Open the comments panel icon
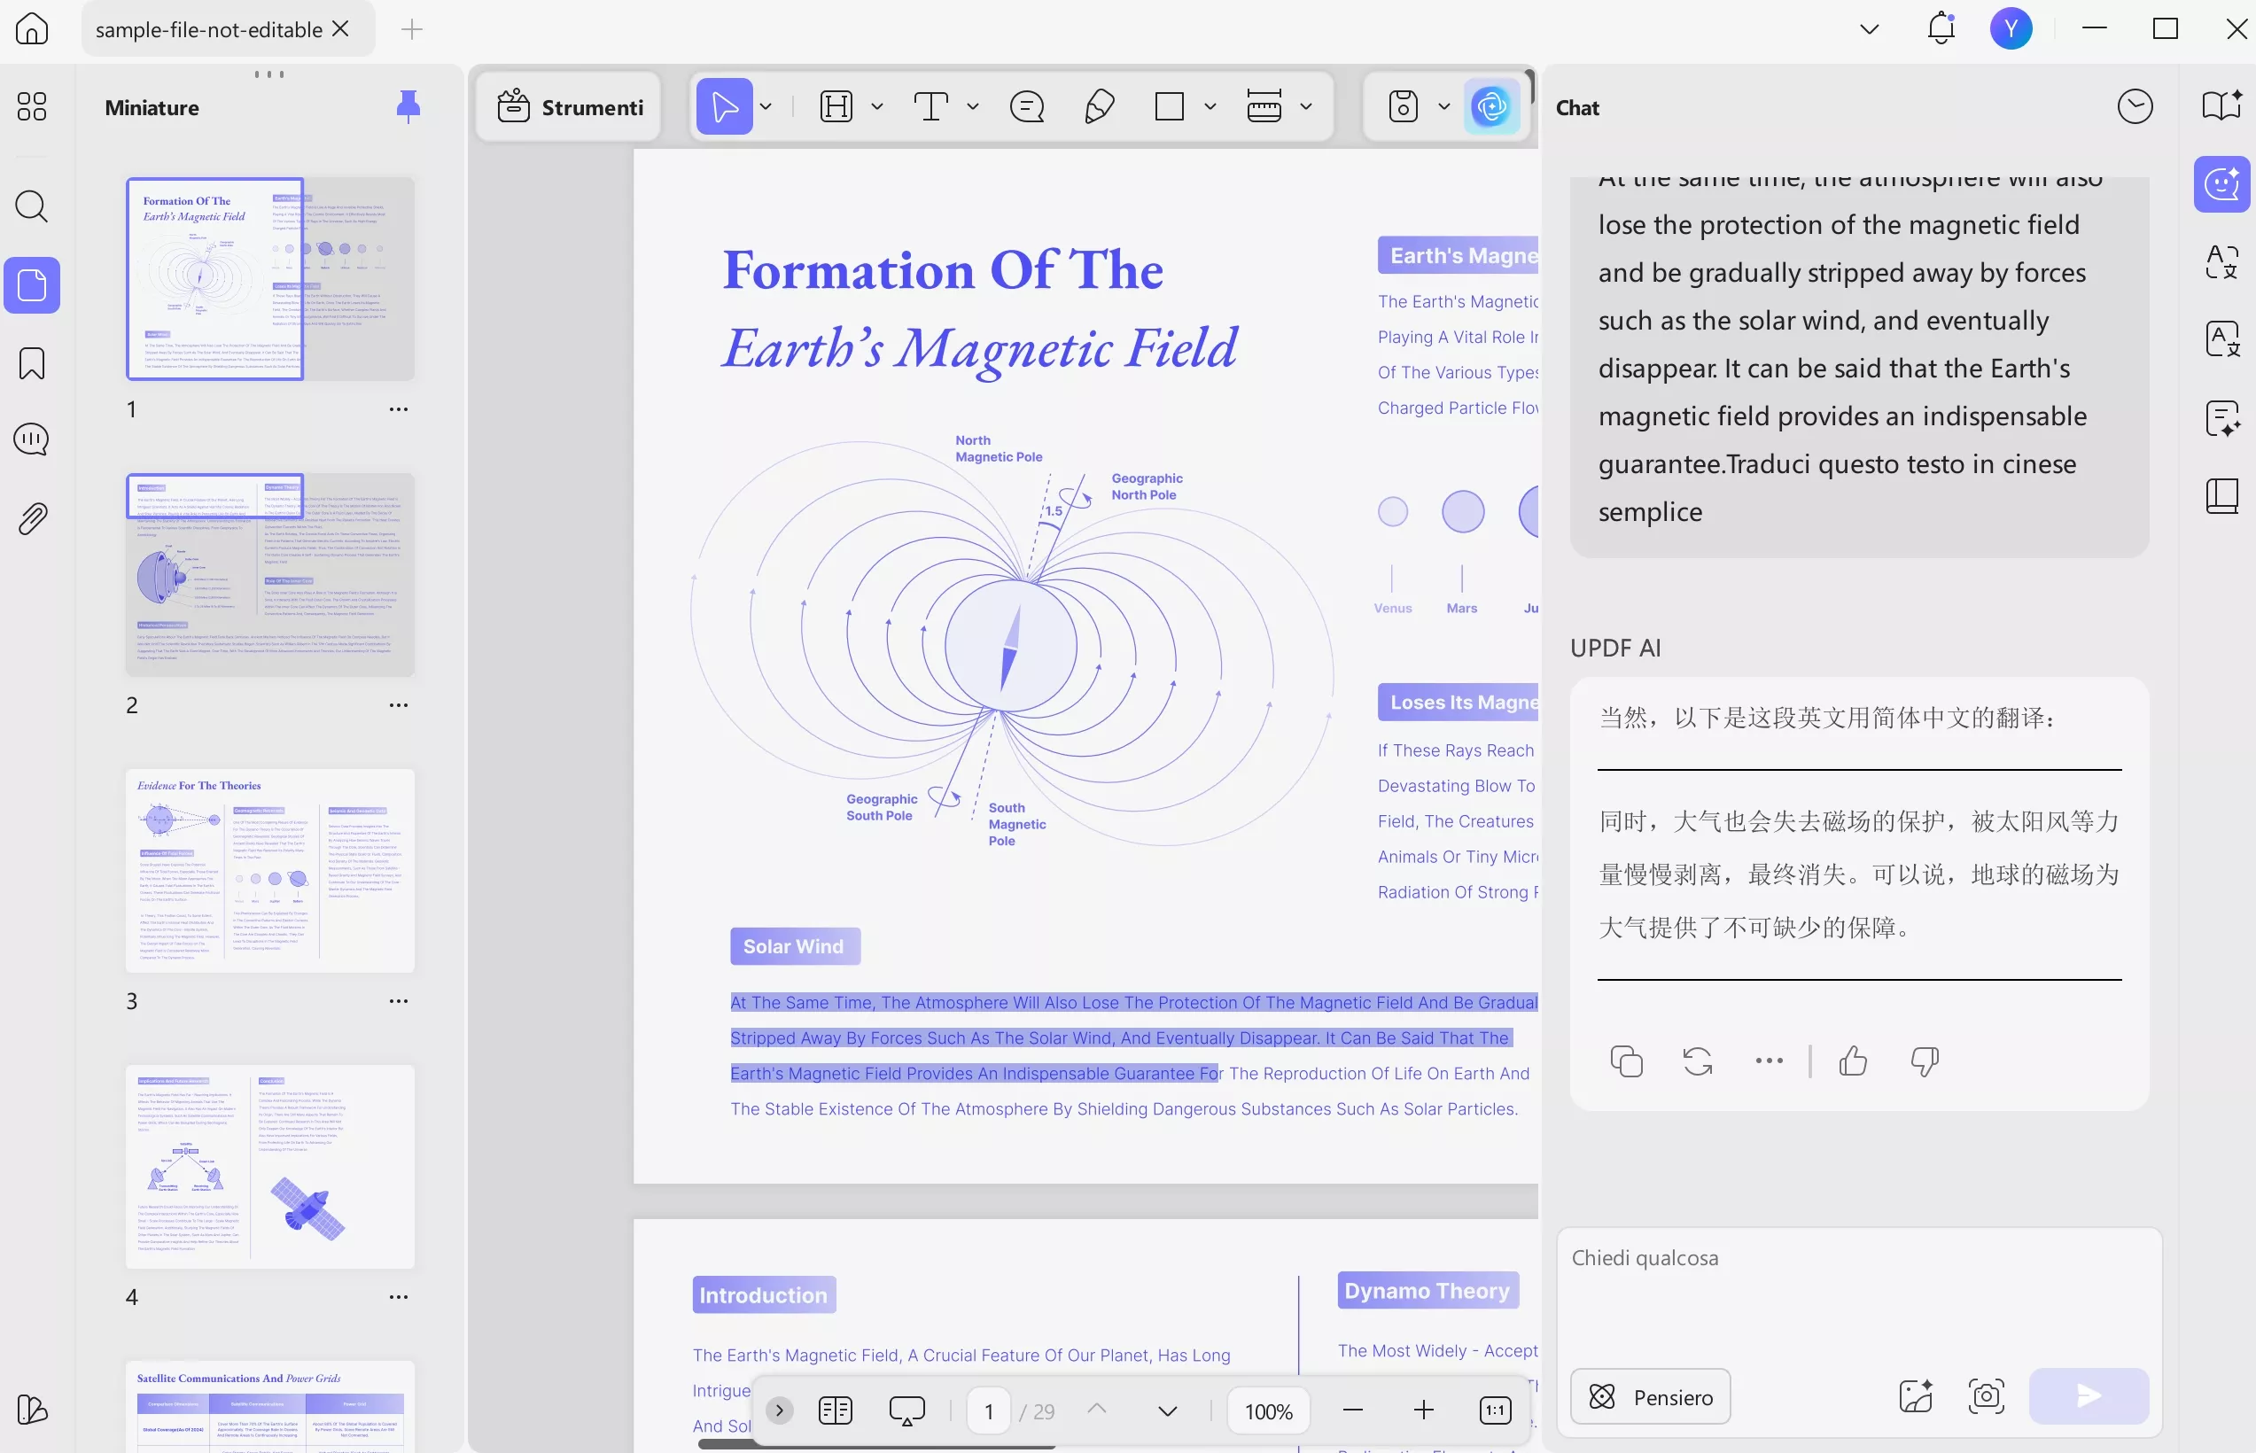 point(32,439)
